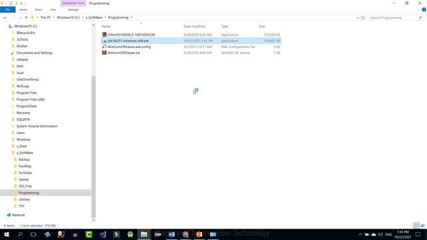Switch to large icons view layout
Viewport: 427px width, 240px height.
tap(422, 225)
